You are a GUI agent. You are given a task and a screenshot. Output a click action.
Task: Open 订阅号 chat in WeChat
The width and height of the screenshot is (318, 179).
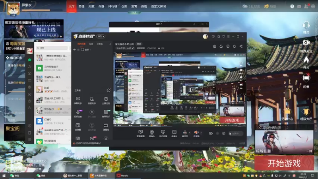pyautogui.click(x=52, y=121)
